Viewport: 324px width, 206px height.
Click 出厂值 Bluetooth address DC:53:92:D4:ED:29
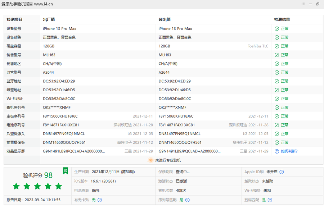59,81
